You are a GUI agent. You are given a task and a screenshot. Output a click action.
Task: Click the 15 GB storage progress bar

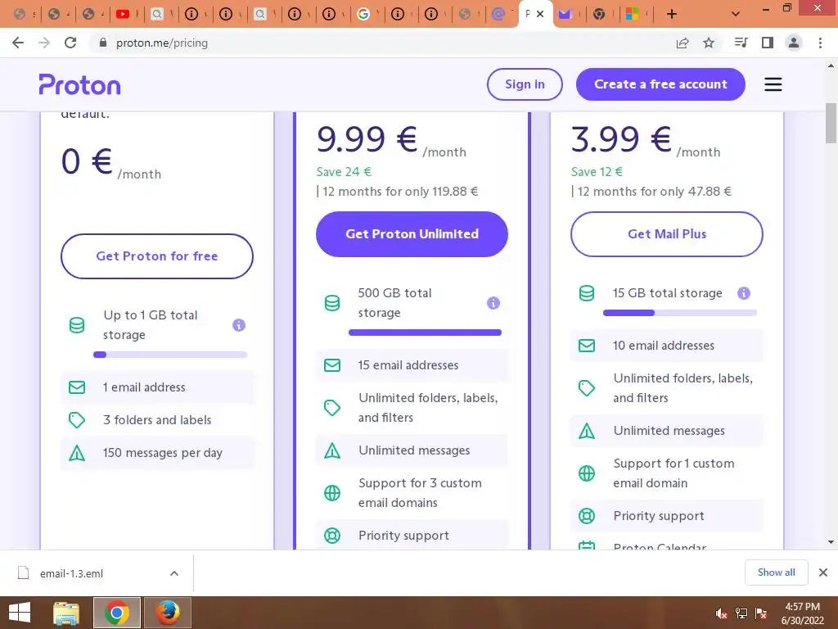click(x=680, y=313)
